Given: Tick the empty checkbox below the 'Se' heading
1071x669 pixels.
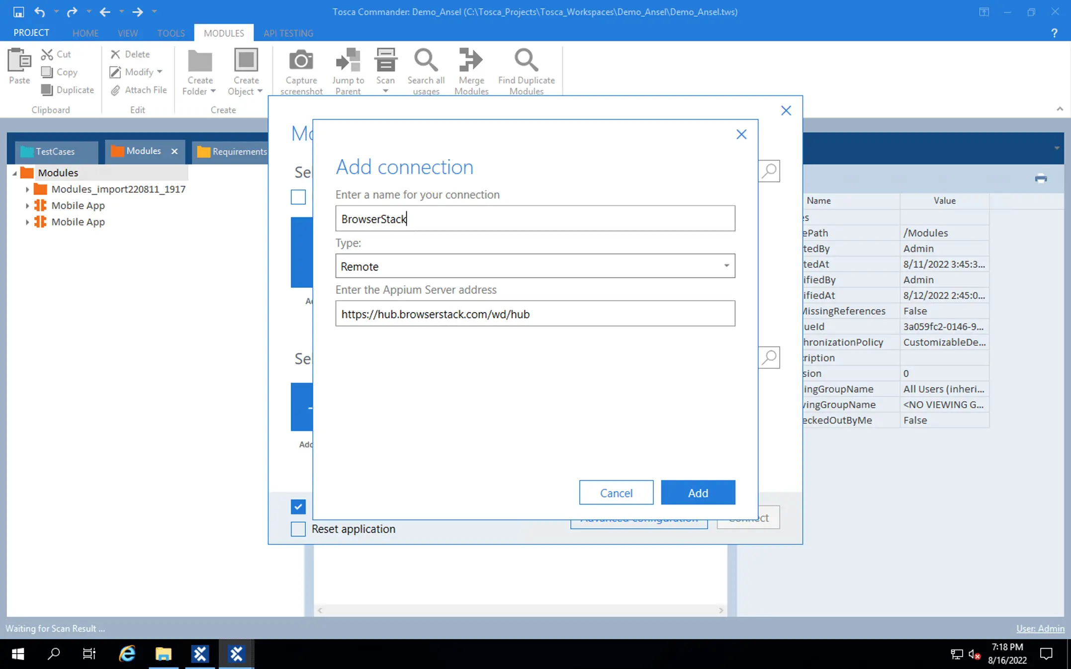Looking at the screenshot, I should (298, 197).
